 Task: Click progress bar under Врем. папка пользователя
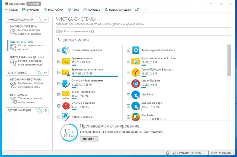(95, 76)
